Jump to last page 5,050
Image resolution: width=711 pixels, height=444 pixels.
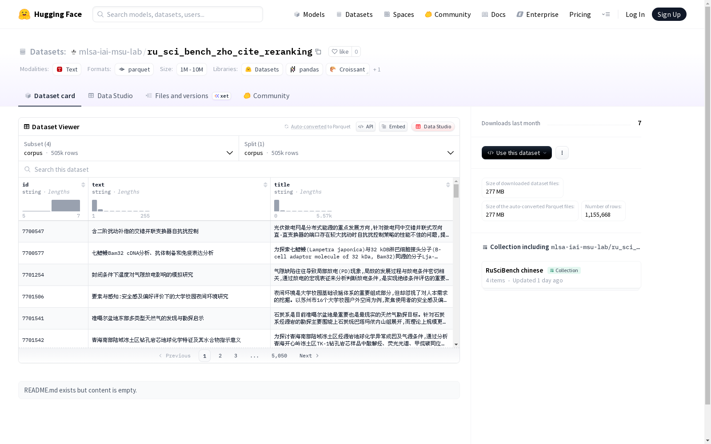coord(279,356)
